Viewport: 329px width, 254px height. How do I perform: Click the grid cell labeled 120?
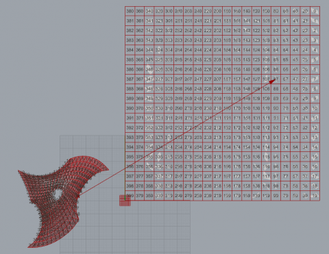point(256,11)
